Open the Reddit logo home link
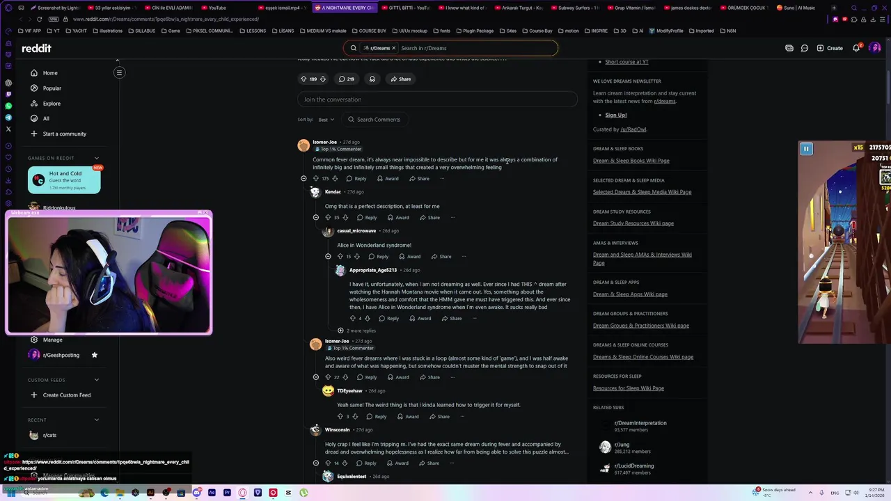 coord(36,48)
